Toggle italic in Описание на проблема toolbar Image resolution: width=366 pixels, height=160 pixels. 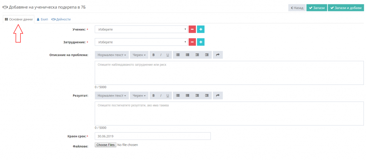click(161, 55)
